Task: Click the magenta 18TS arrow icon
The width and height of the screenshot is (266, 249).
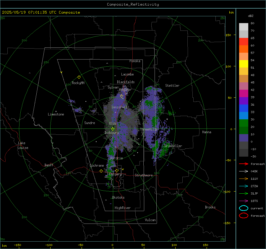Action: (x=244, y=201)
